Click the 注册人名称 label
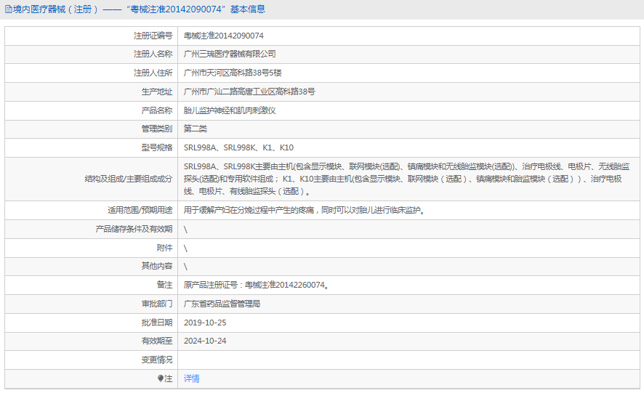 153,54
